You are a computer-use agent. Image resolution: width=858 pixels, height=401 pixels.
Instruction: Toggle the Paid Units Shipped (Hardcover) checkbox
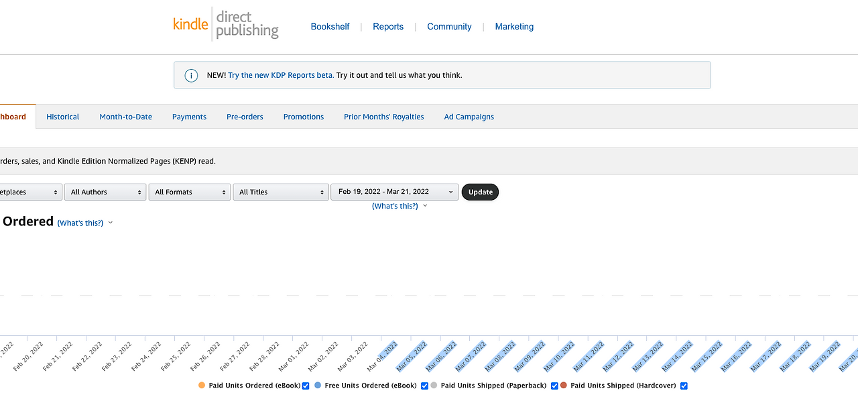coord(684,386)
